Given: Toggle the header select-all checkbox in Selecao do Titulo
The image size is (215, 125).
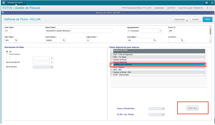Looking at the screenshot, I should (x=112, y=51).
